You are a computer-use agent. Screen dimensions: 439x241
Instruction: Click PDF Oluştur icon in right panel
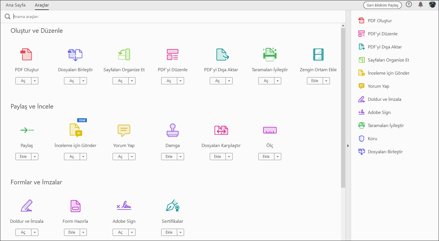pyautogui.click(x=362, y=21)
